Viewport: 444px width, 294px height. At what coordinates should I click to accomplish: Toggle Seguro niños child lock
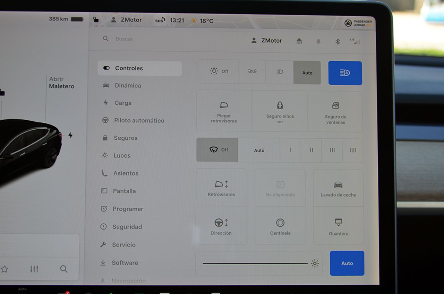pos(280,111)
